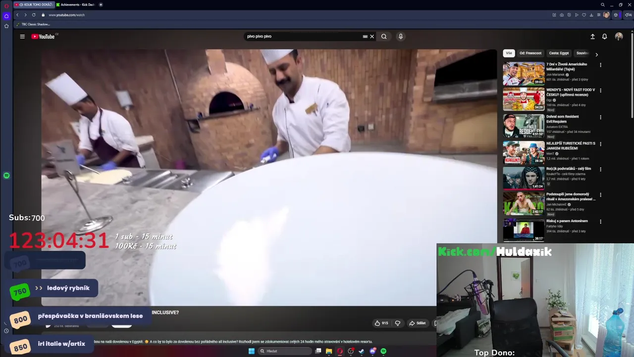Open 'Dohral som Resident Evil:Requiem' thumbnail

(x=524, y=126)
